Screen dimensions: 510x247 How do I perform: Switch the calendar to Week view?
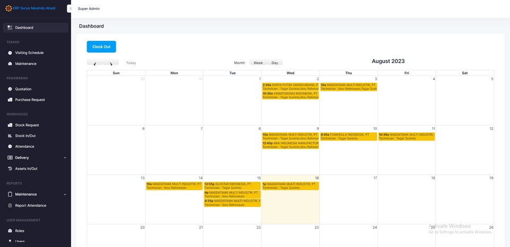[258, 63]
